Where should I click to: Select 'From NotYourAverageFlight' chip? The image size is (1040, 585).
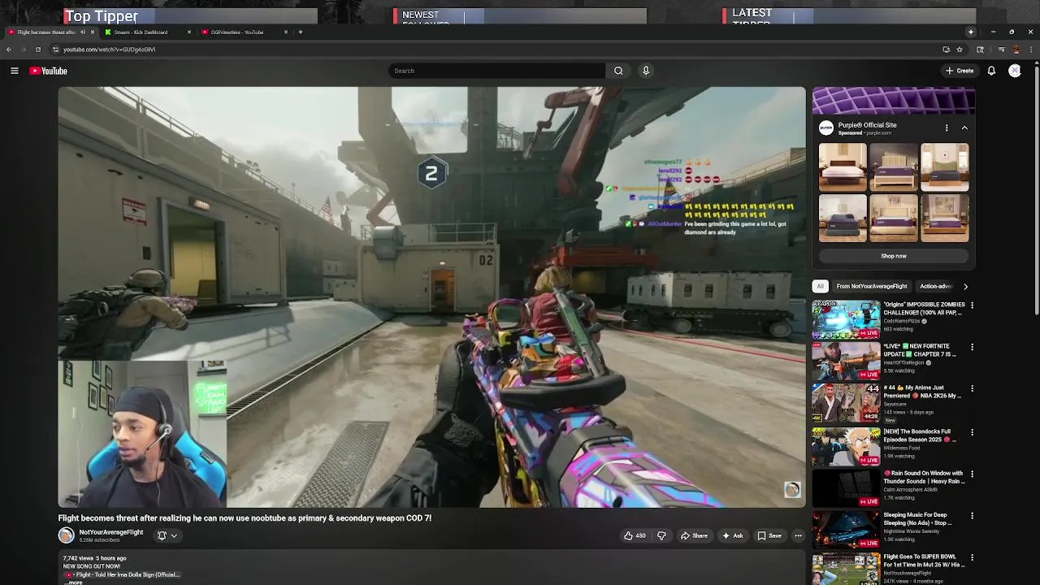(x=872, y=286)
